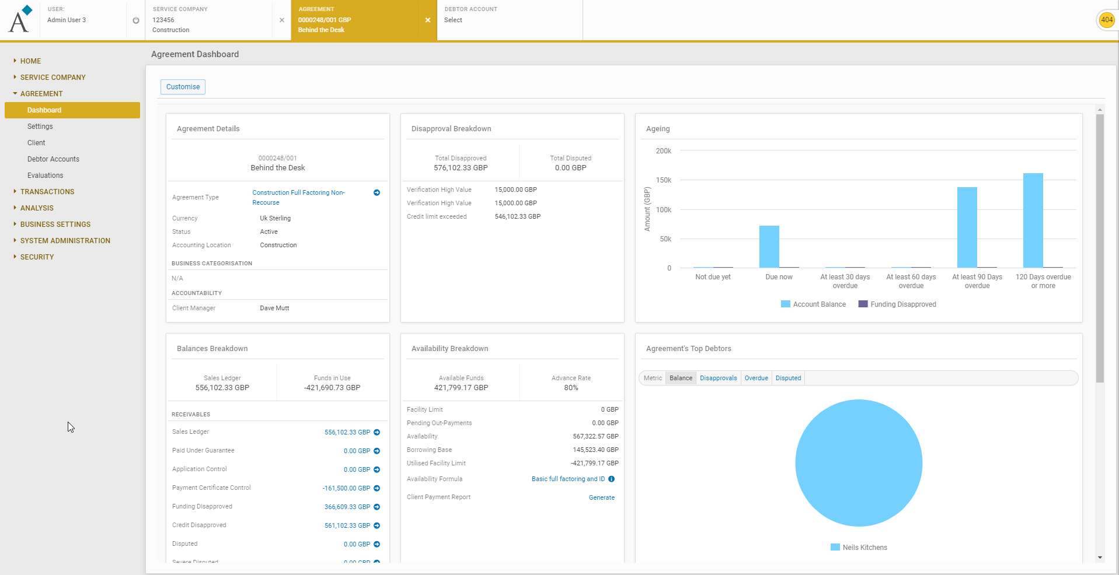Open Settings under Agreement
This screenshot has width=1119, height=575.
[x=40, y=127]
